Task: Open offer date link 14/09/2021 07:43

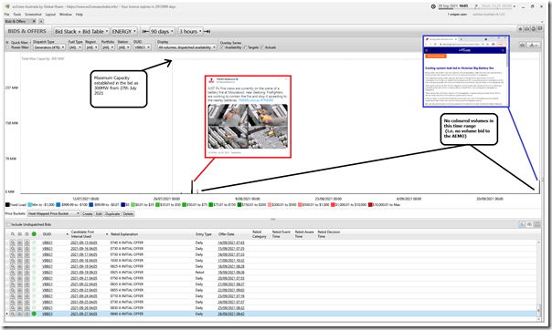Action: pyautogui.click(x=231, y=242)
